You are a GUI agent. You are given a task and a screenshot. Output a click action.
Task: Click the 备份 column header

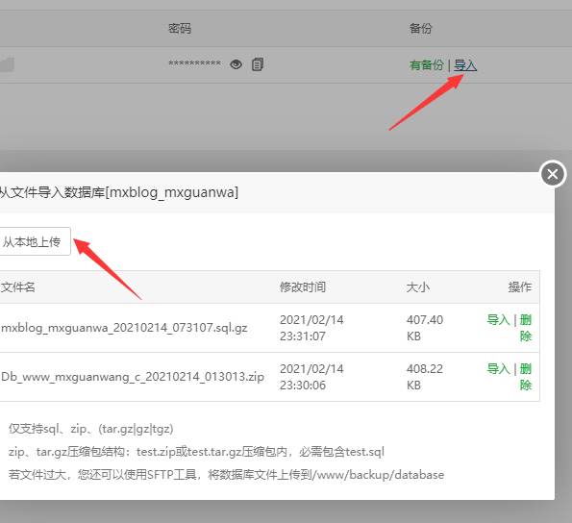[421, 29]
